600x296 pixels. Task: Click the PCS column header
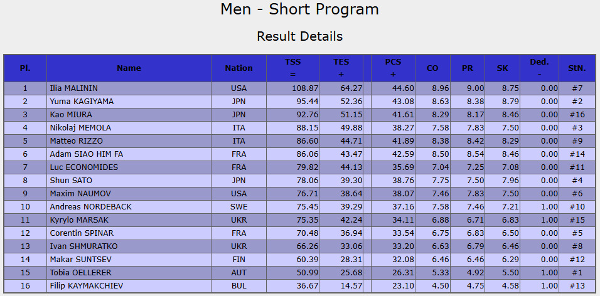tap(393, 68)
